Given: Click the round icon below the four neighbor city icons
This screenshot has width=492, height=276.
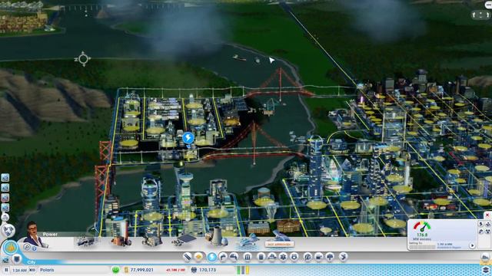Looking at the screenshot, I should [5, 217].
